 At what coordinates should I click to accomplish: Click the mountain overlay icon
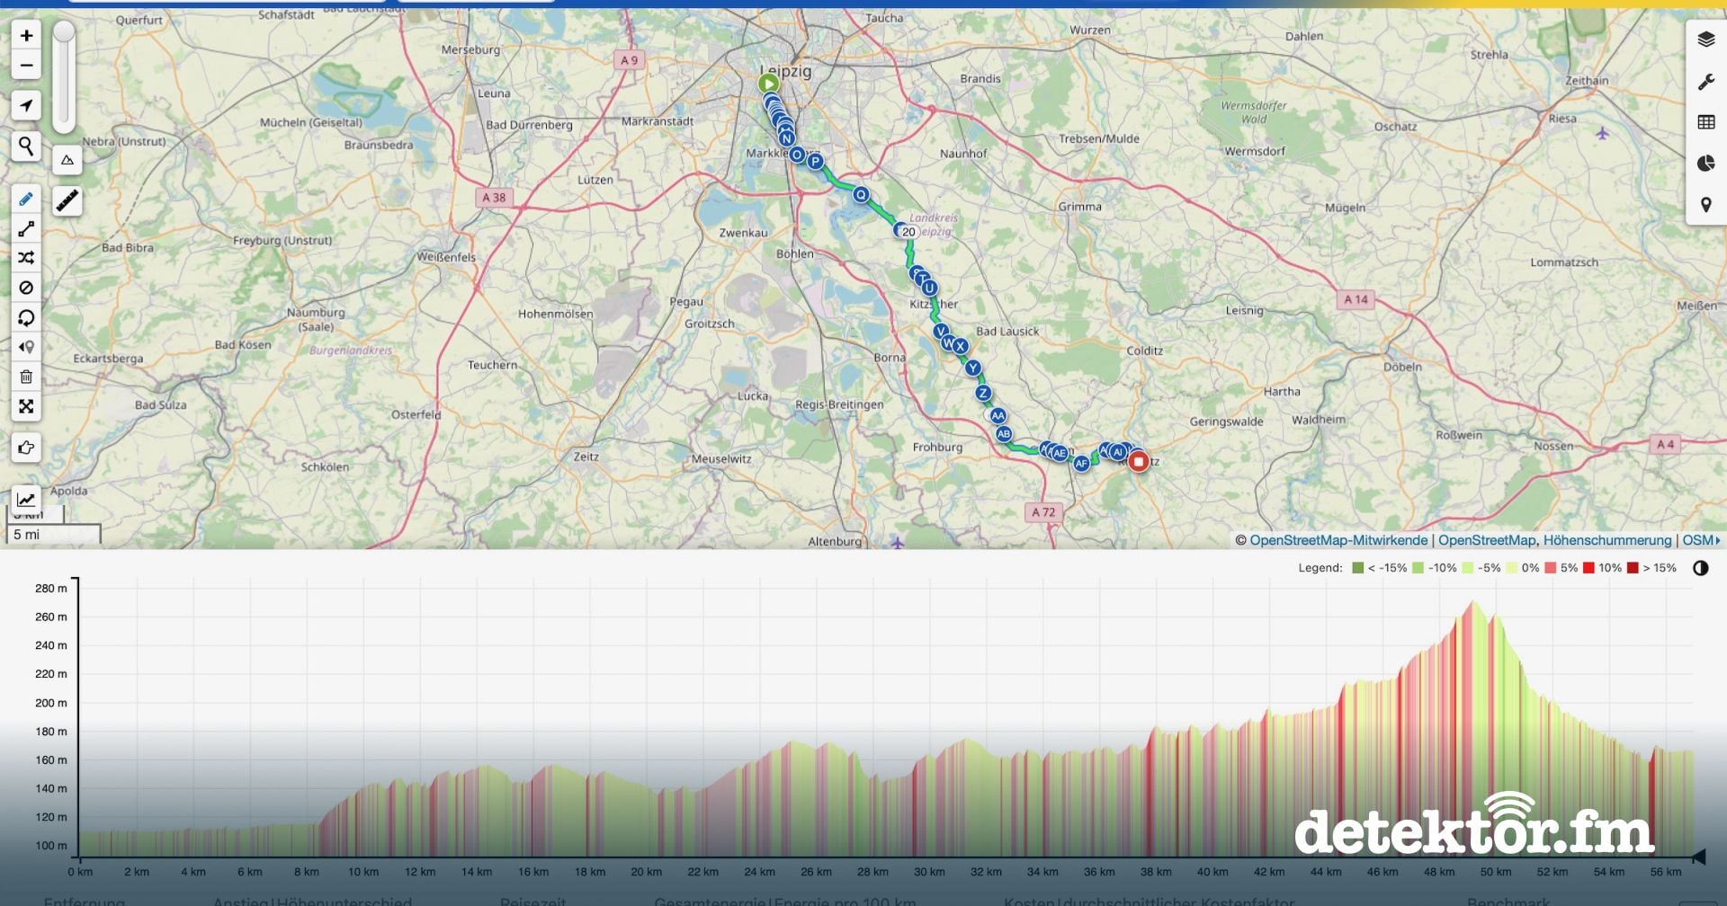(67, 160)
